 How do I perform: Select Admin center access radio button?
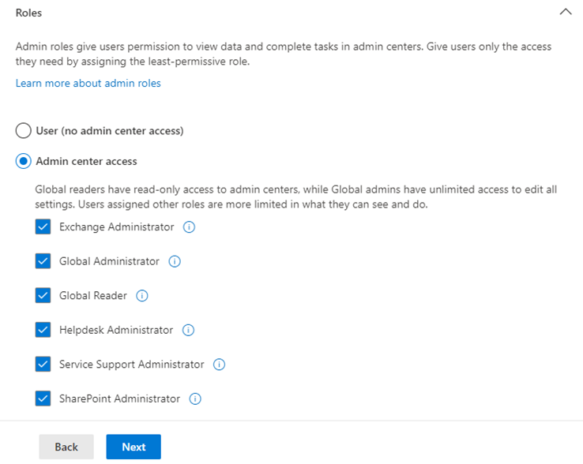(x=24, y=161)
